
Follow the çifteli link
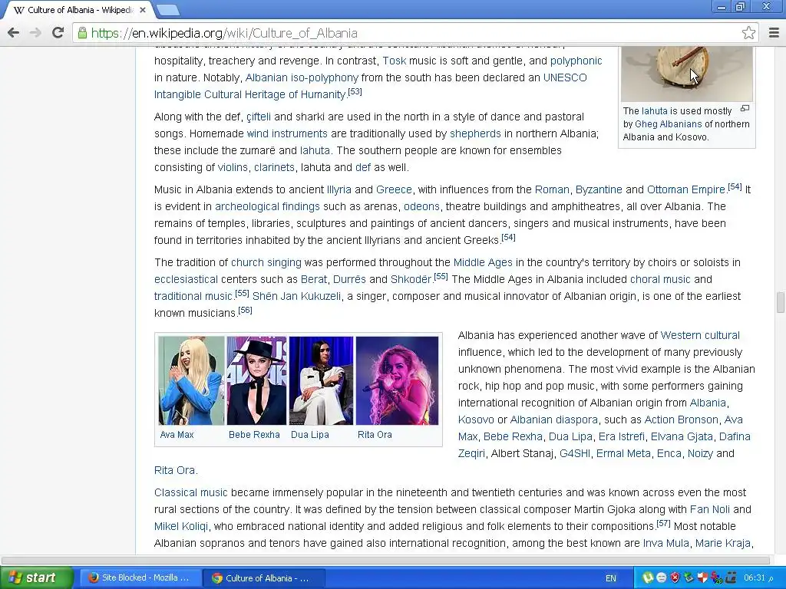tap(259, 117)
